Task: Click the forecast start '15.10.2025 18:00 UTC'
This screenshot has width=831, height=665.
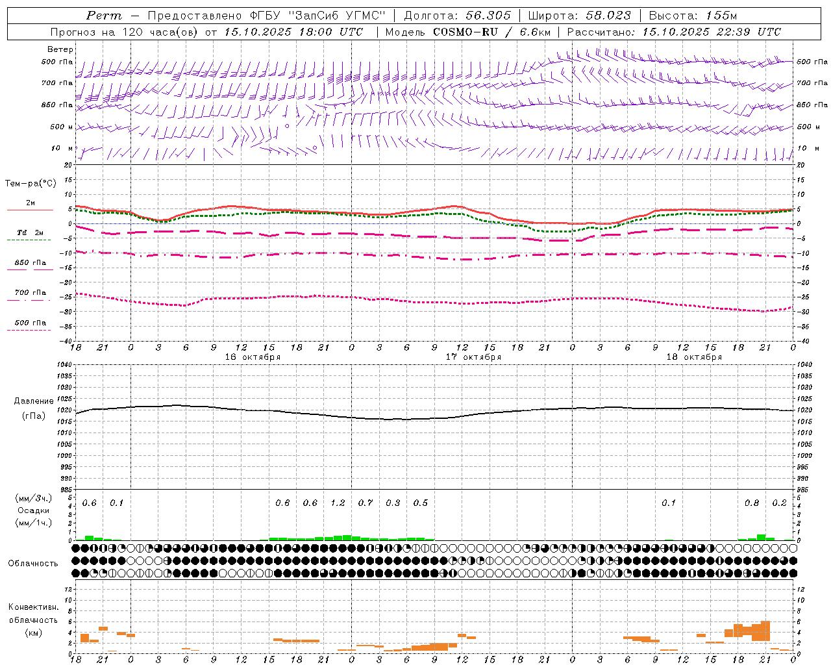Action: point(294,32)
